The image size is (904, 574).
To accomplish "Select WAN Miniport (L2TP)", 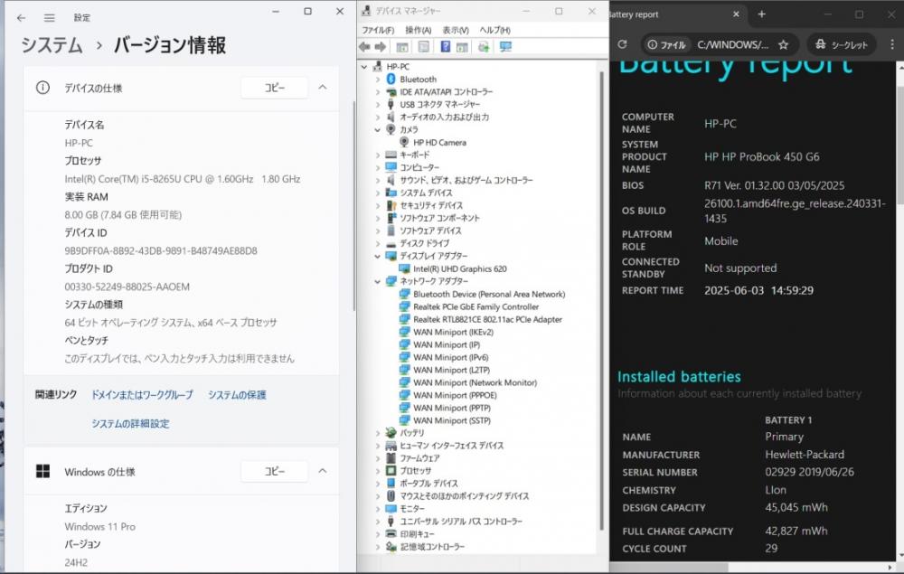I will [445, 371].
